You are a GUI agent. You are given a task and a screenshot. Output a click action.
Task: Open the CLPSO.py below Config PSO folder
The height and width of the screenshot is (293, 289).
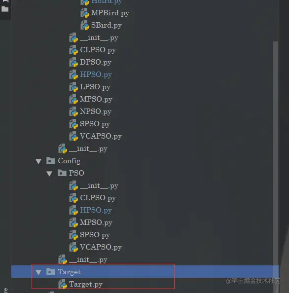pos(98,198)
